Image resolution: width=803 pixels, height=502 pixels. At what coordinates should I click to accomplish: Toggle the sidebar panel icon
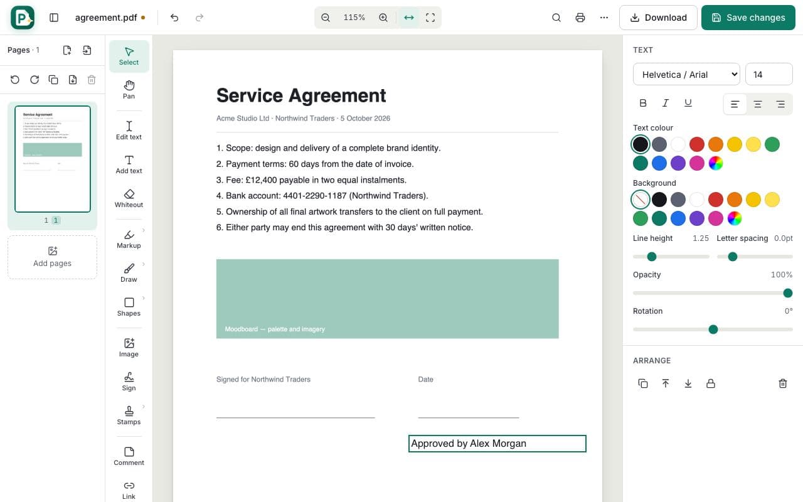pyautogui.click(x=54, y=18)
